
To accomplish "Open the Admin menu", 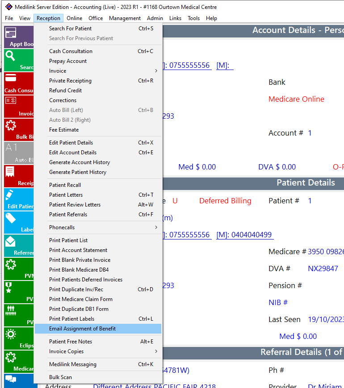I will point(155,18).
